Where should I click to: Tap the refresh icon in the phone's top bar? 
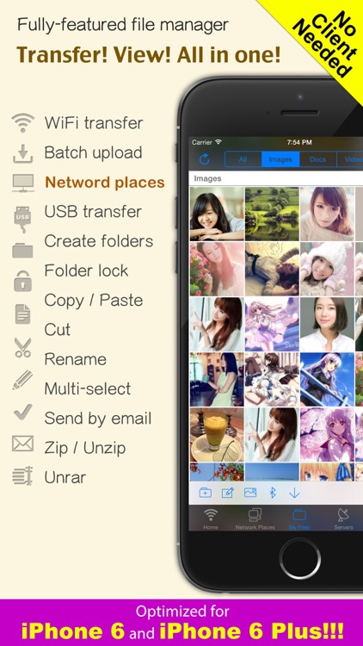(205, 159)
